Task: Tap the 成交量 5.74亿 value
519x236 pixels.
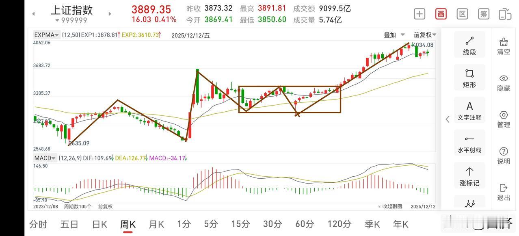Action: pos(330,19)
